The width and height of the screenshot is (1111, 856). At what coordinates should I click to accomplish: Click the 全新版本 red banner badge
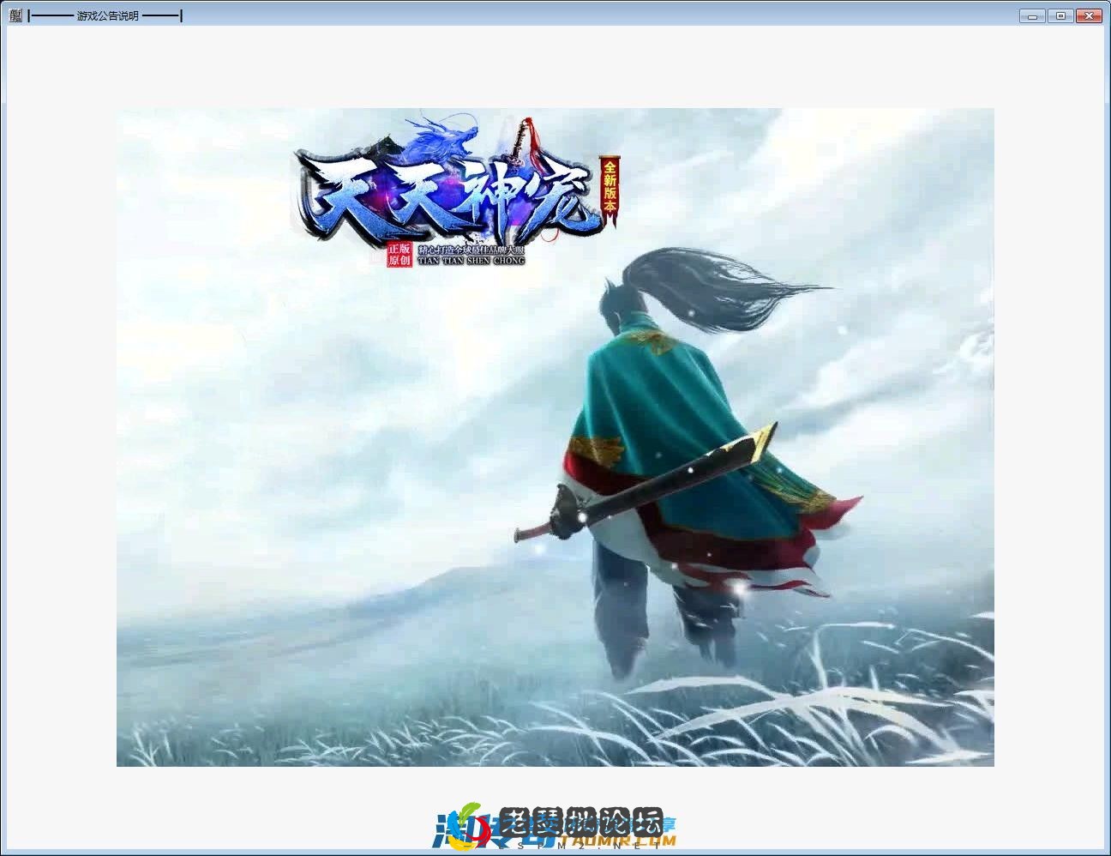pyautogui.click(x=610, y=190)
